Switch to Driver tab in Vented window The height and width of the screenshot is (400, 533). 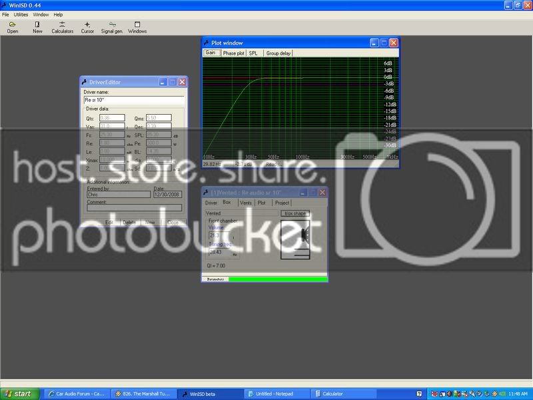211,203
